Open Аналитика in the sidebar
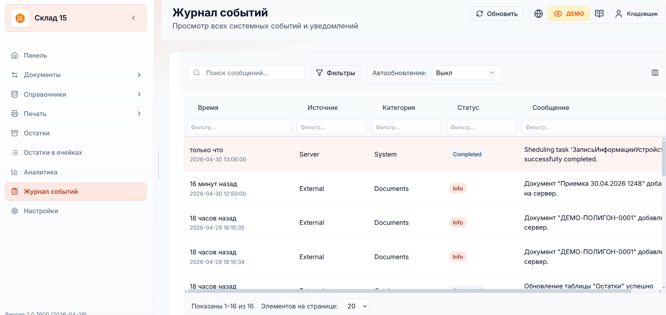This screenshot has height=315, width=666. pos(76,172)
